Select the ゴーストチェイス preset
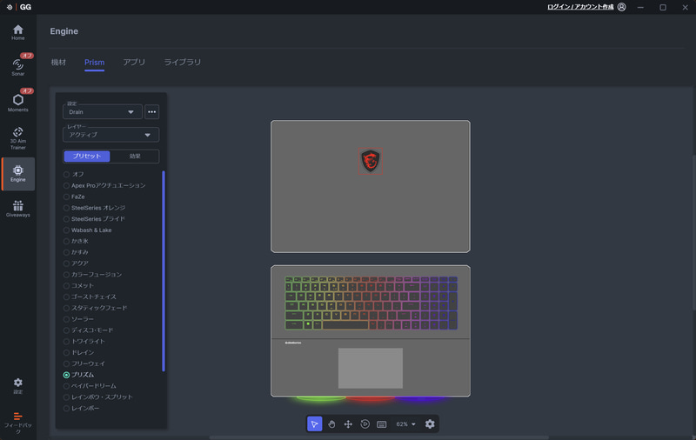This screenshot has width=696, height=440. click(x=90, y=297)
